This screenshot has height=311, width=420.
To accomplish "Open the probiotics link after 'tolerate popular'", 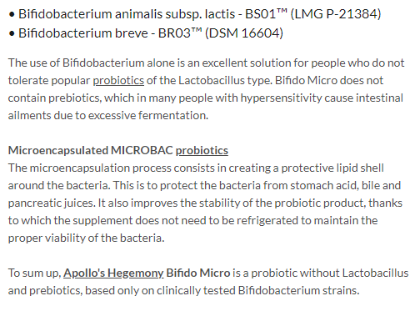I will (x=118, y=81).
